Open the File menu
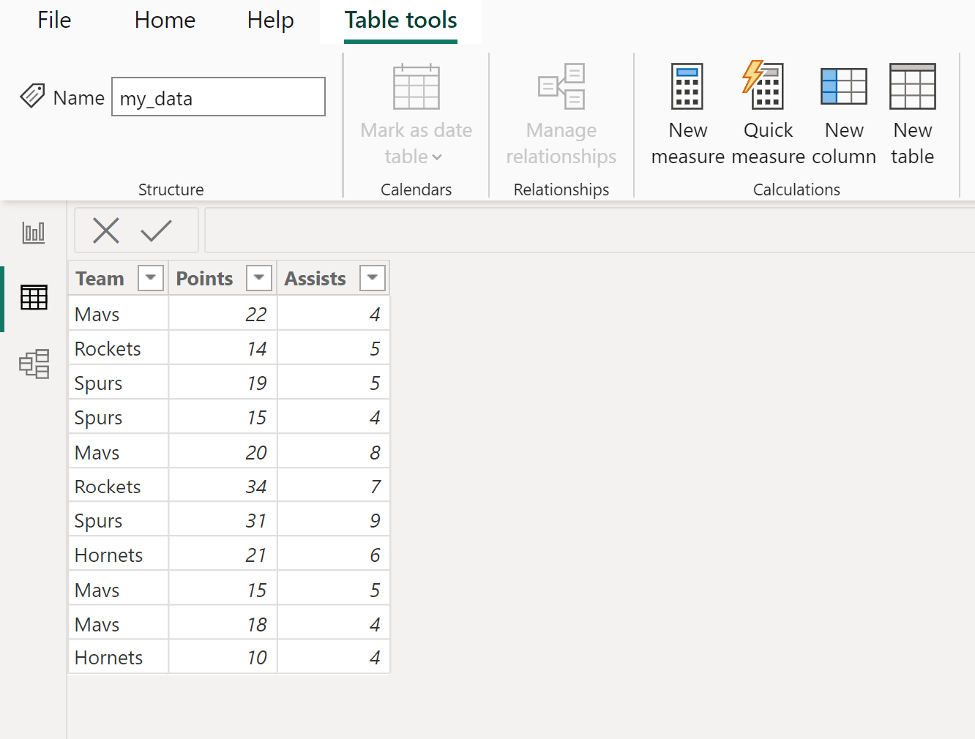975x739 pixels. (x=53, y=20)
